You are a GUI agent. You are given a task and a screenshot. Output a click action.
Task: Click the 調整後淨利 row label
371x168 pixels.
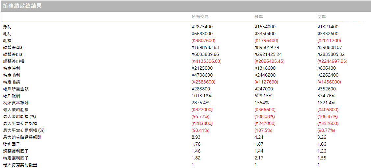tap(13, 47)
